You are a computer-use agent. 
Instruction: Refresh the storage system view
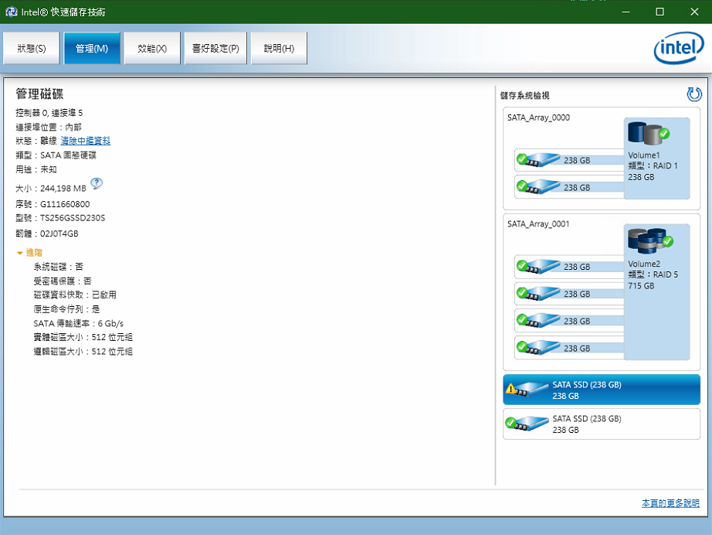click(x=693, y=94)
